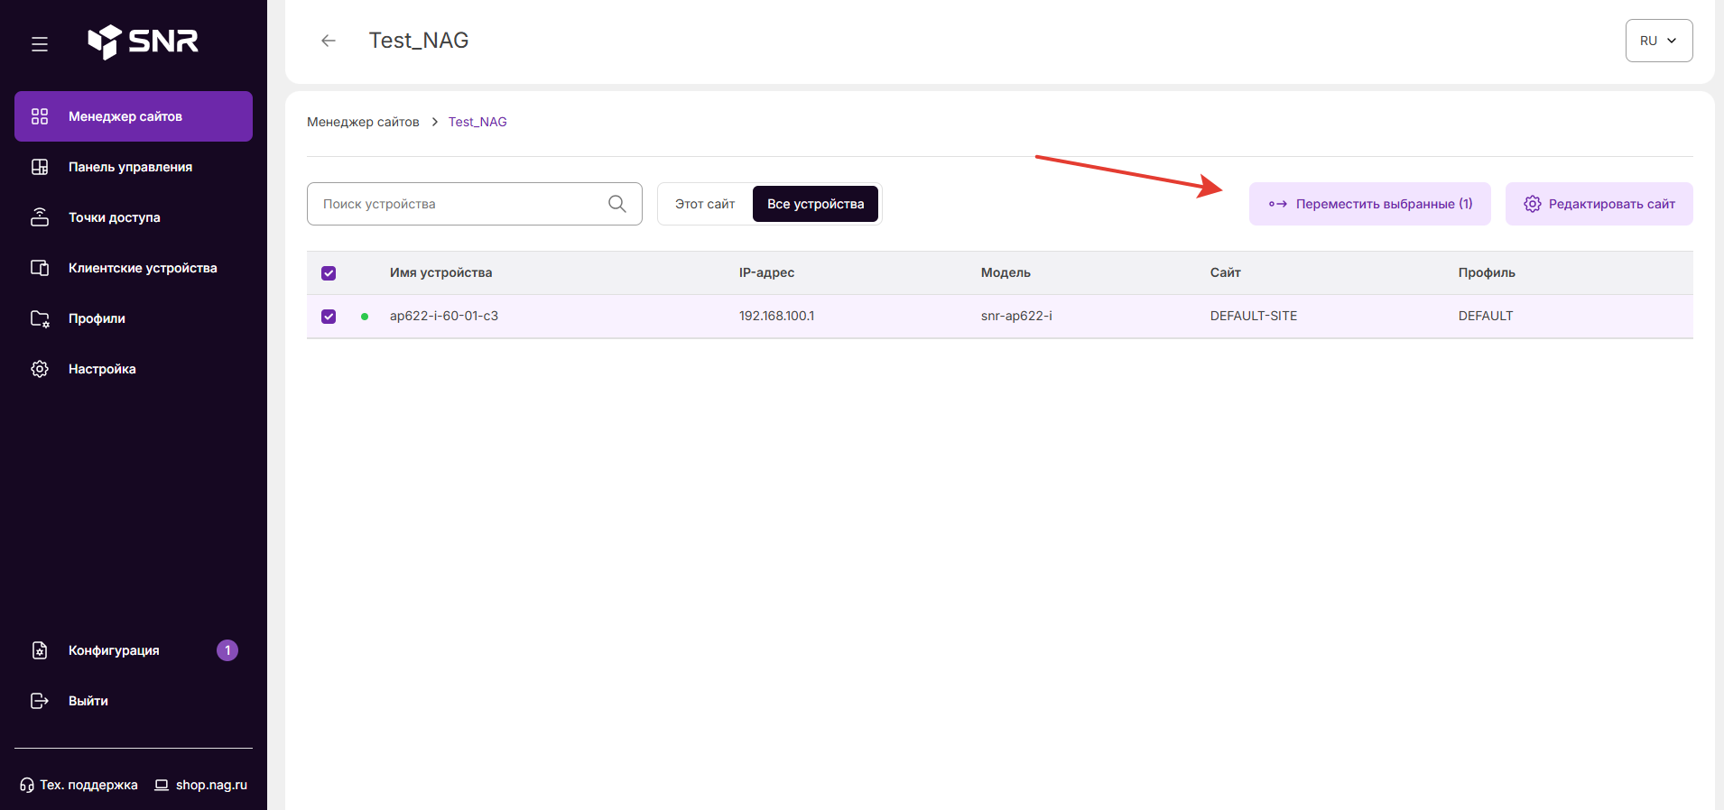The image size is (1724, 810).
Task: Click Профиль column header
Action: click(x=1487, y=273)
